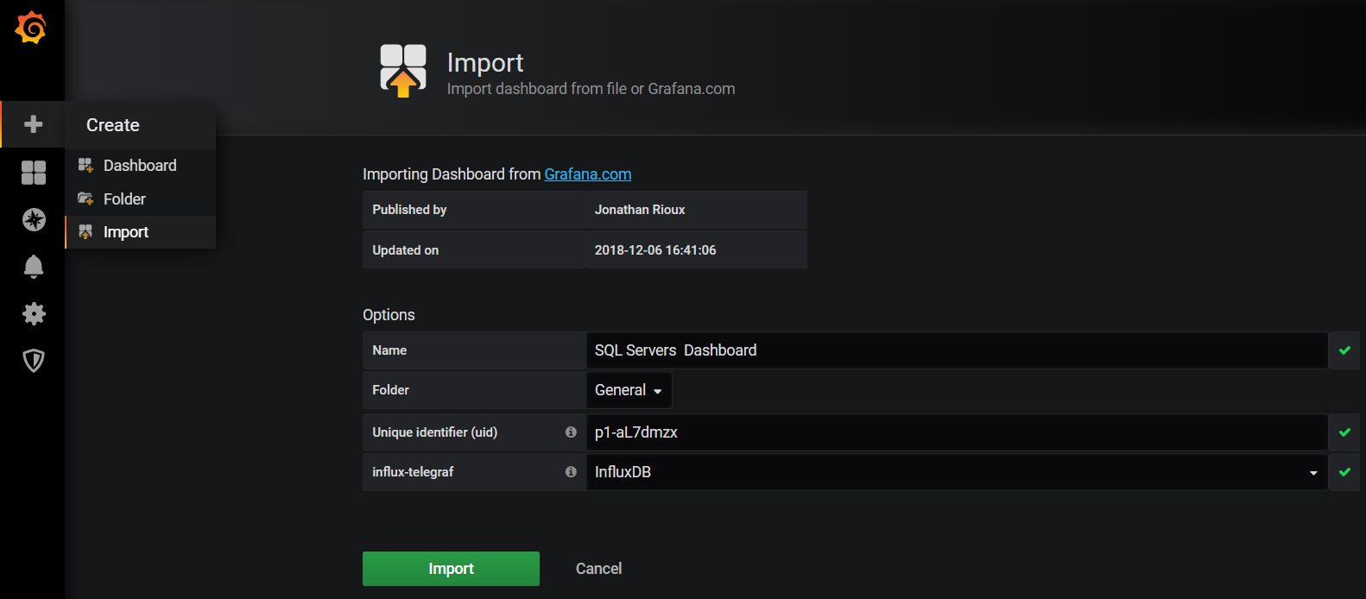Image resolution: width=1366 pixels, height=599 pixels.
Task: Click the info icon beside Unique identifier
Action: coord(571,432)
